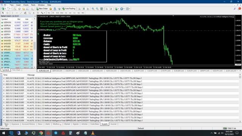Select the Horizontal Line drawing tool

click(17, 13)
